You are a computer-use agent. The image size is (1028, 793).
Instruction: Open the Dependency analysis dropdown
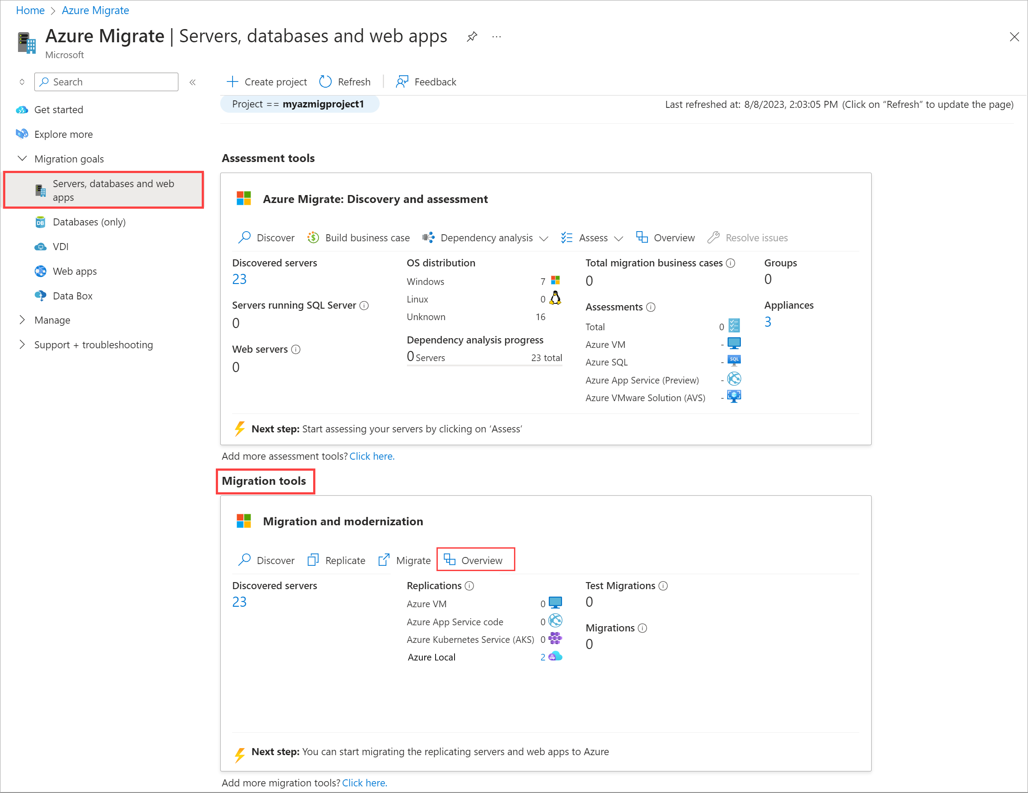[486, 238]
